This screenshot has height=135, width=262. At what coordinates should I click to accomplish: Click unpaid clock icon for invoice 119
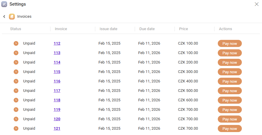click(16, 110)
